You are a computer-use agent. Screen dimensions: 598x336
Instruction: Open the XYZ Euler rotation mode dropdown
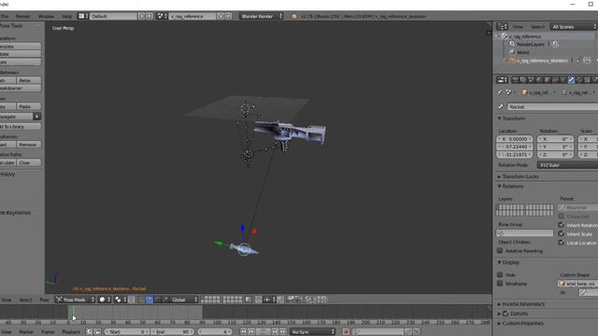coord(567,165)
